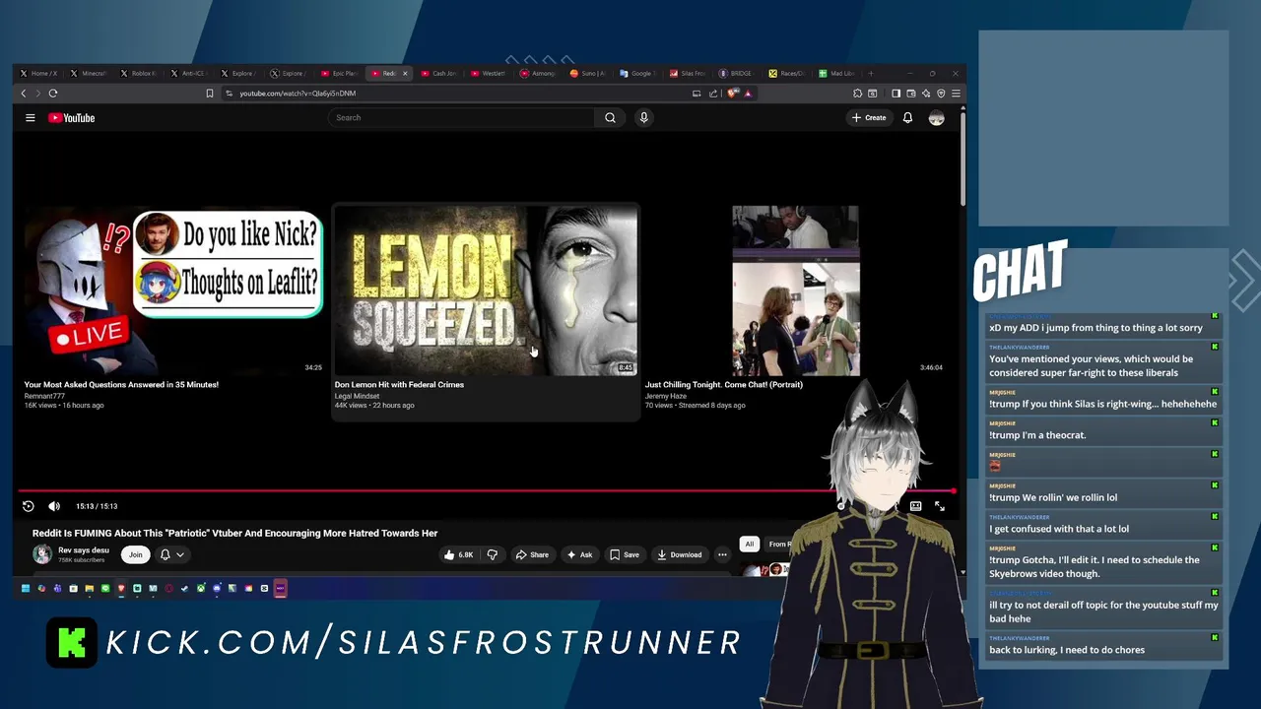Enter fullscreen on the video player

940,506
